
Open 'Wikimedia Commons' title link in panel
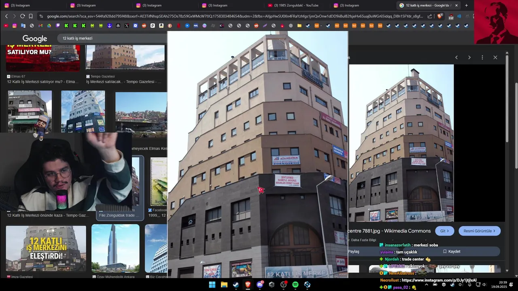(x=389, y=231)
